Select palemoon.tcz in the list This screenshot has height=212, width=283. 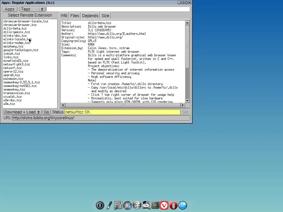pyautogui.click(x=30, y=79)
